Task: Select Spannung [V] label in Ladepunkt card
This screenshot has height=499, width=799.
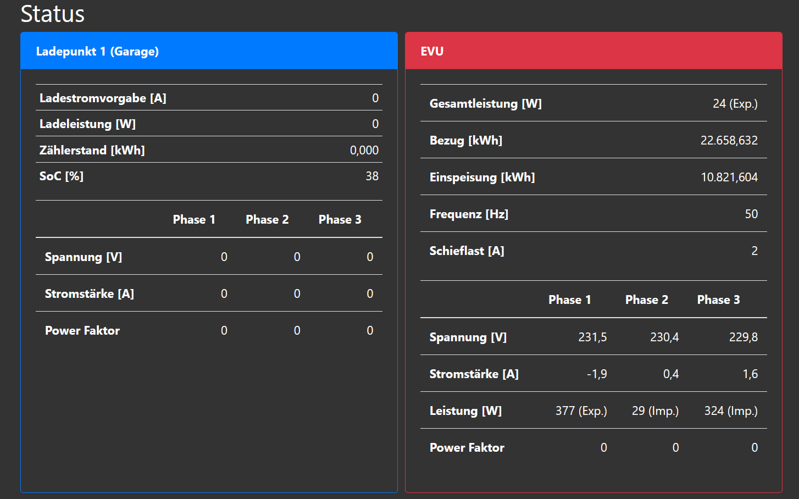Action: (x=84, y=257)
